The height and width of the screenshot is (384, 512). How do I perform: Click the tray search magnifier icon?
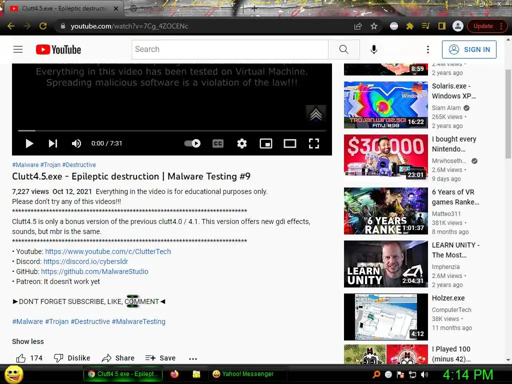[376, 374]
